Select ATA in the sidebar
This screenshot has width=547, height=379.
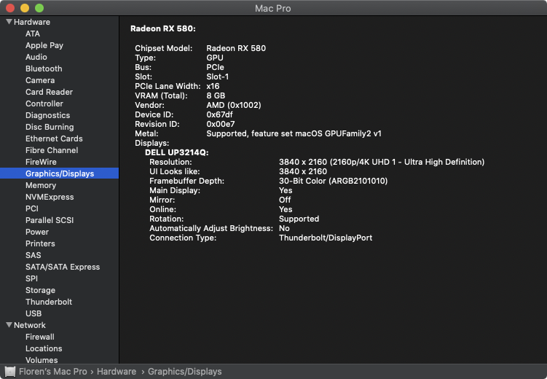pos(33,34)
